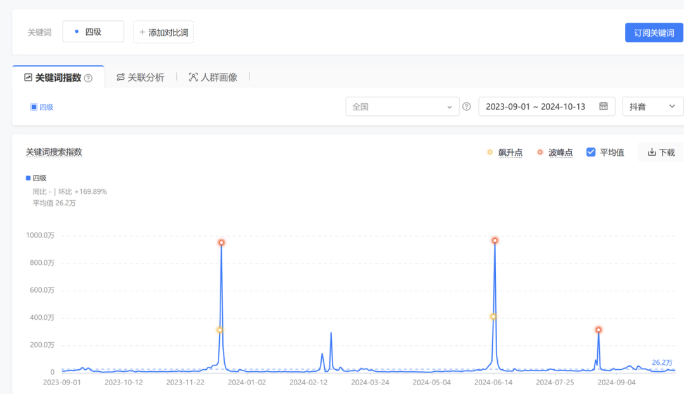Click the link icon beside 关联分析
684x394 pixels.
[x=120, y=77]
